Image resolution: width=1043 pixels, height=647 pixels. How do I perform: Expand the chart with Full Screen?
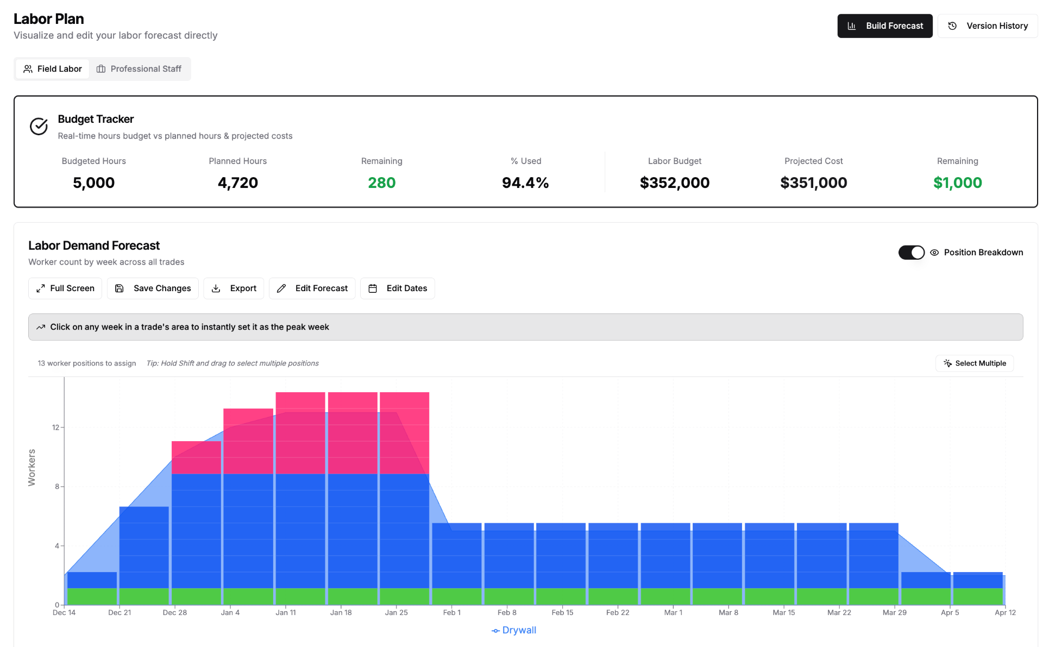65,288
